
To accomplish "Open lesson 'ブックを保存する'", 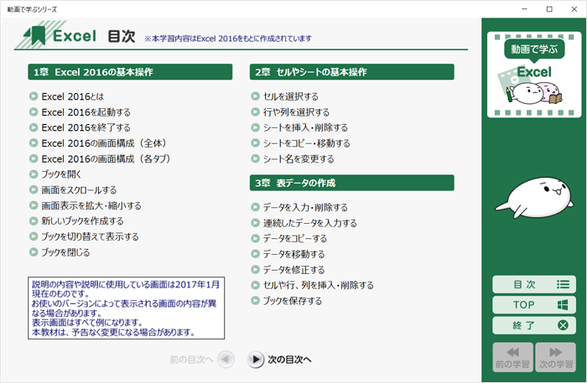I will (287, 301).
